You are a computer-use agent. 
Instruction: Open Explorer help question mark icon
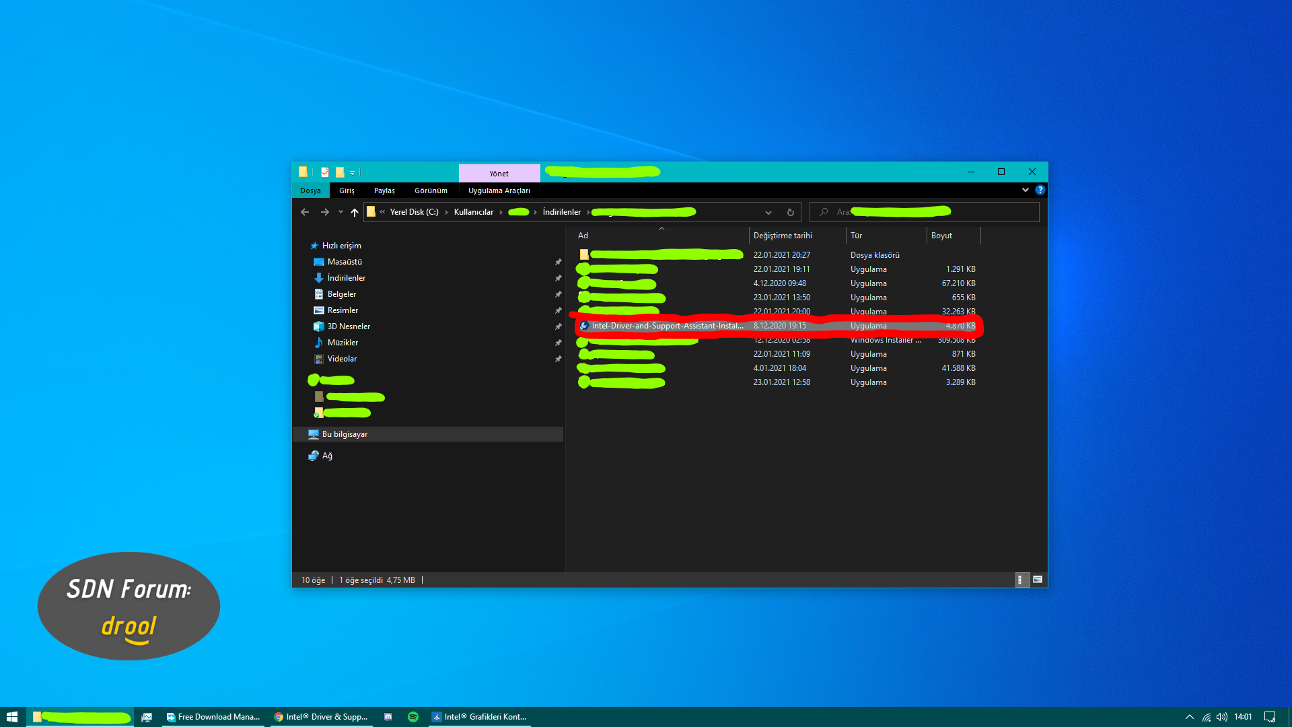click(x=1040, y=191)
